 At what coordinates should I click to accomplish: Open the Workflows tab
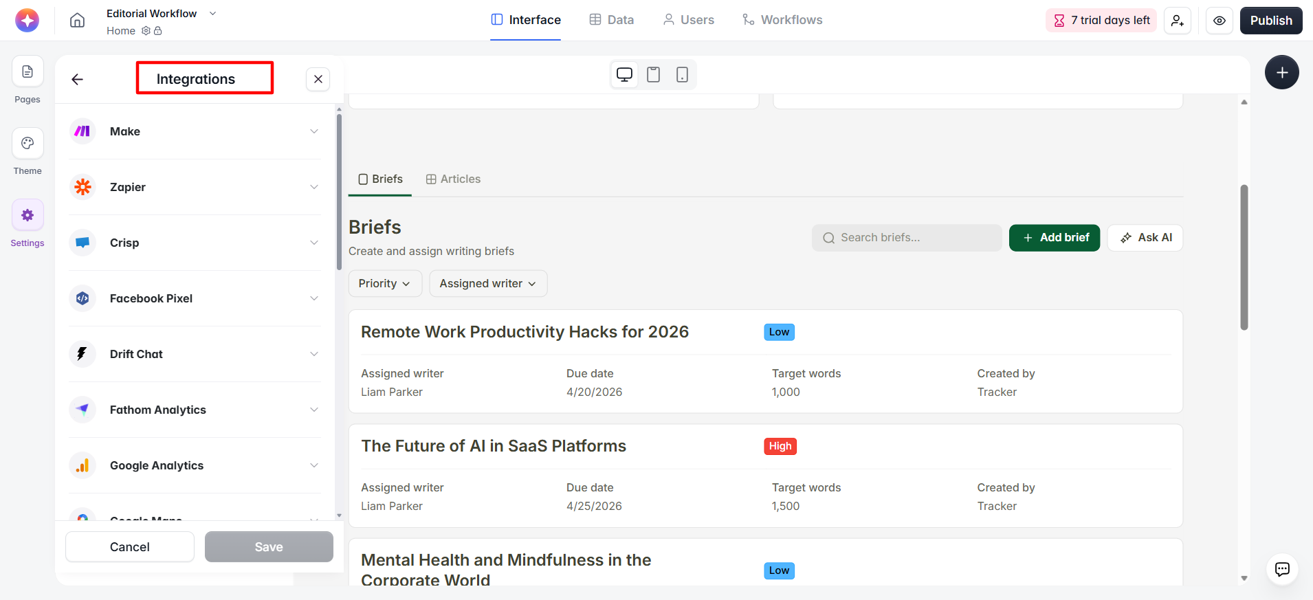[x=782, y=20]
